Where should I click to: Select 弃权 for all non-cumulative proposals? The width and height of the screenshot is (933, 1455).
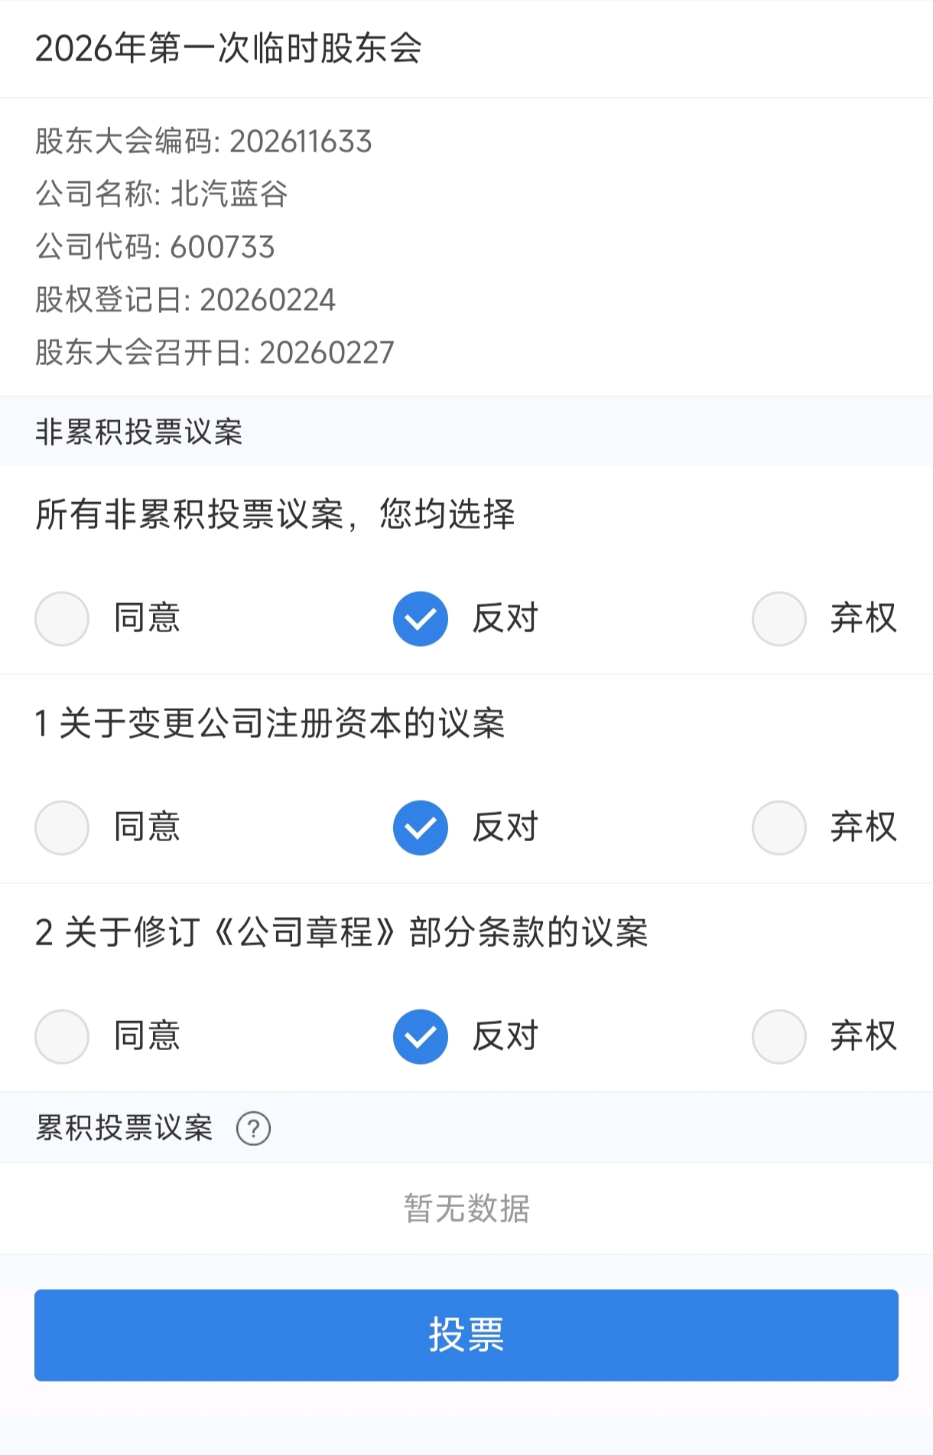(779, 618)
